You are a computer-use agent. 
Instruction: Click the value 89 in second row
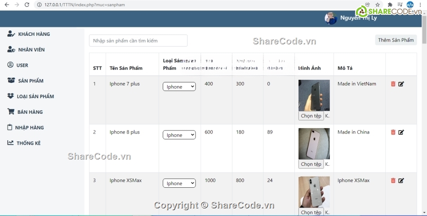(270, 132)
